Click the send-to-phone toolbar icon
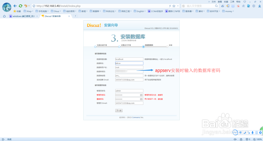The height and width of the screenshot is (141, 263). click(x=228, y=6)
